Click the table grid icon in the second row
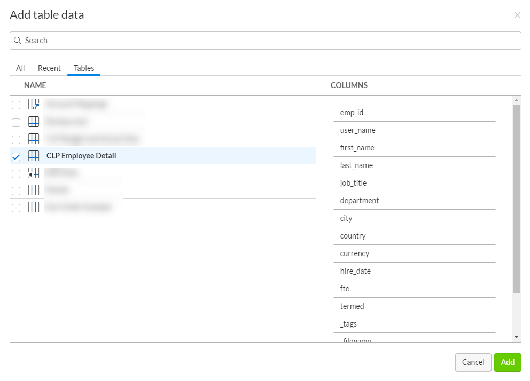The height and width of the screenshot is (381, 530). (34, 122)
